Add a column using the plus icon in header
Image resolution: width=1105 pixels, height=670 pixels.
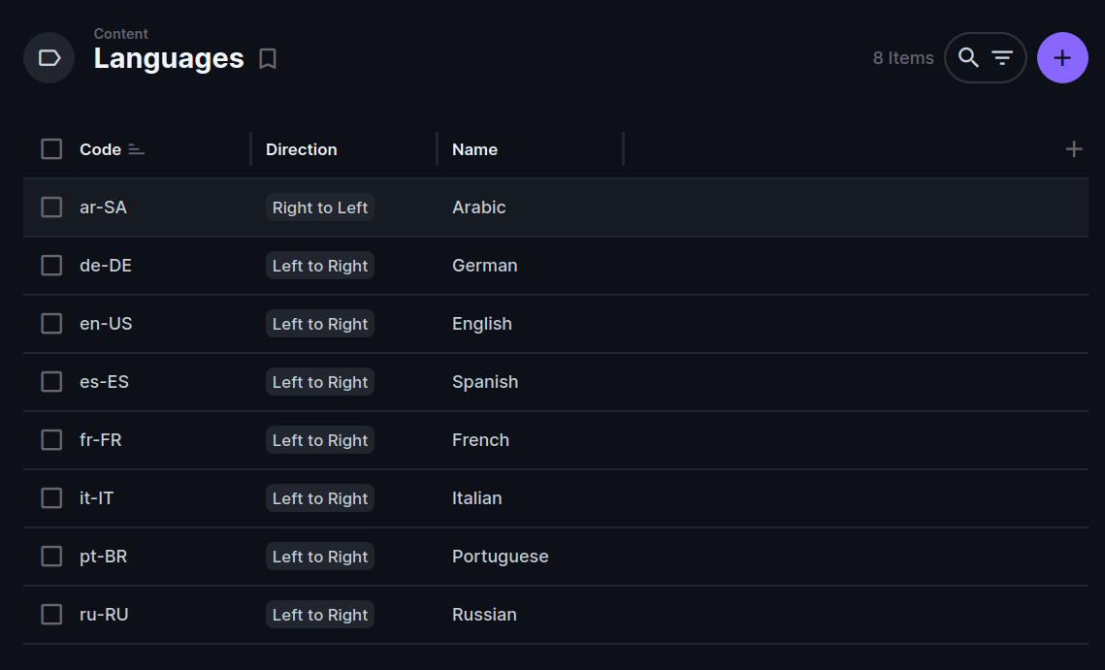(1074, 148)
